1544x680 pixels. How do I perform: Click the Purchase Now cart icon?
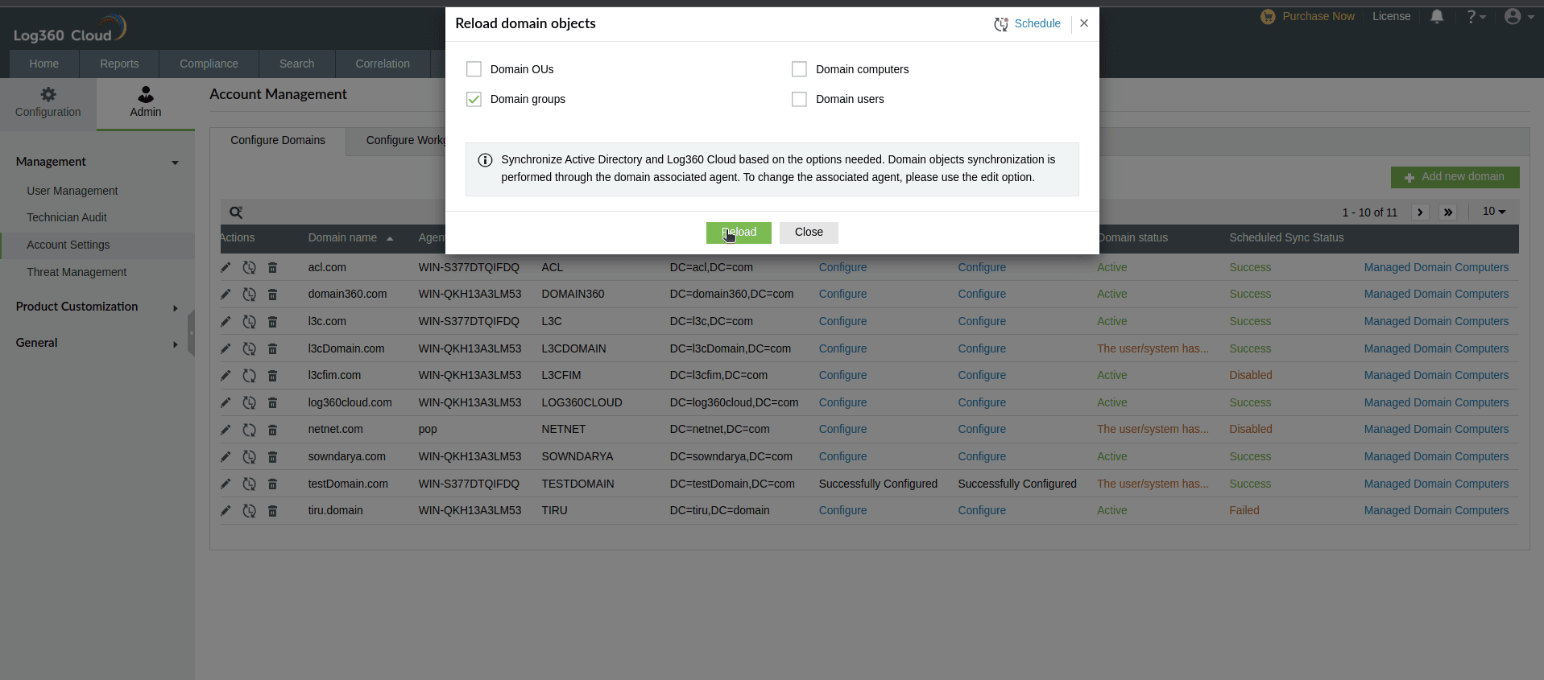point(1268,16)
